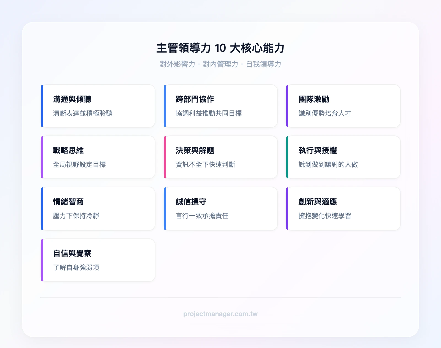This screenshot has width=441, height=348.
Task: Click the 溝通與傾聽 card title
Action: tap(72, 99)
